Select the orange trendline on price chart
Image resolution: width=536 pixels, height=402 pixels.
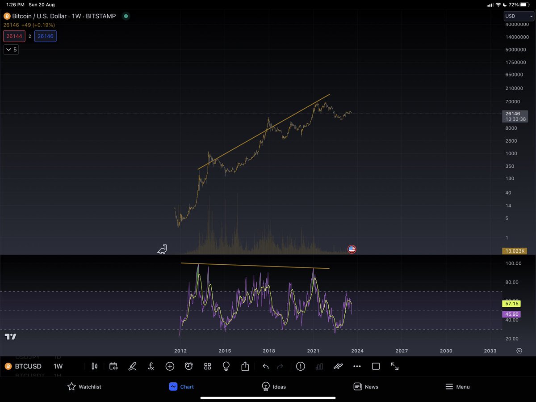264,132
